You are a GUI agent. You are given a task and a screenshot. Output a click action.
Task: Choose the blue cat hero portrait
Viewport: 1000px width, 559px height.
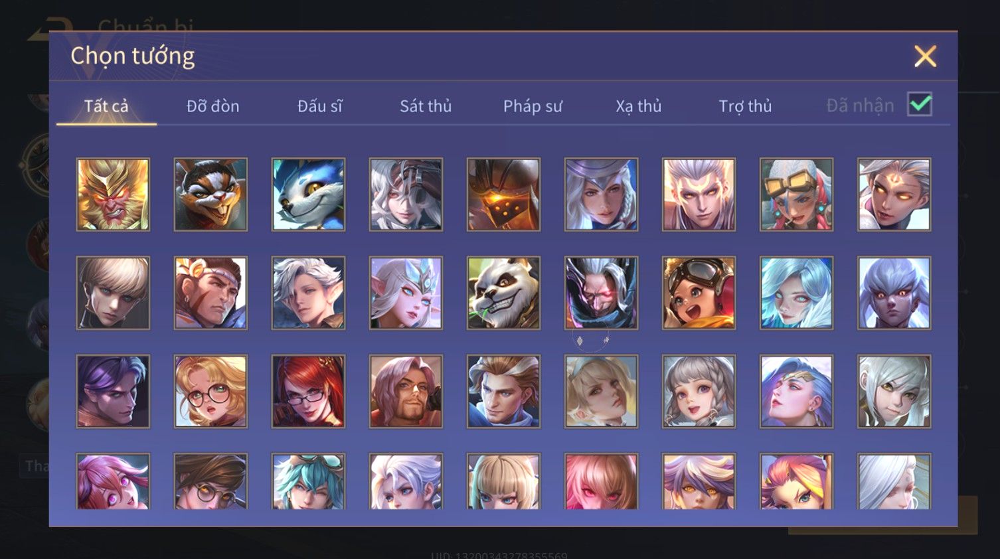308,195
